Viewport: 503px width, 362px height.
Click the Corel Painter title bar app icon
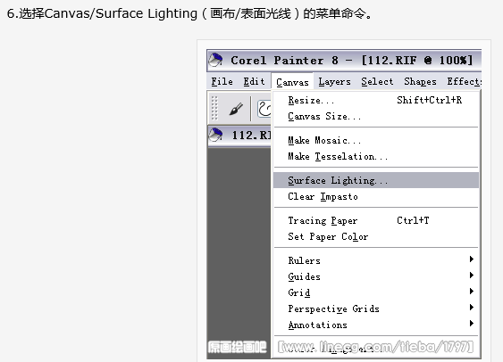(215, 60)
